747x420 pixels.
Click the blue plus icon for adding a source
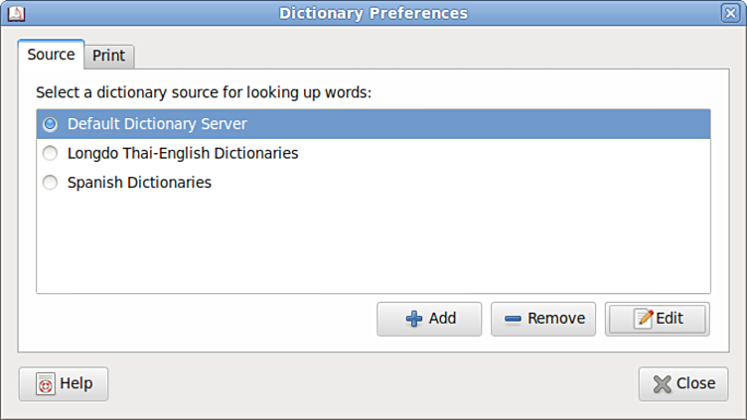pyautogui.click(x=414, y=319)
